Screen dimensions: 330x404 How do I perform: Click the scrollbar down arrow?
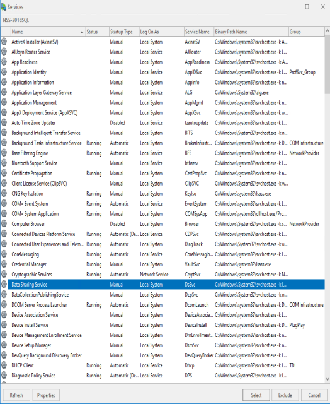pos(327,379)
